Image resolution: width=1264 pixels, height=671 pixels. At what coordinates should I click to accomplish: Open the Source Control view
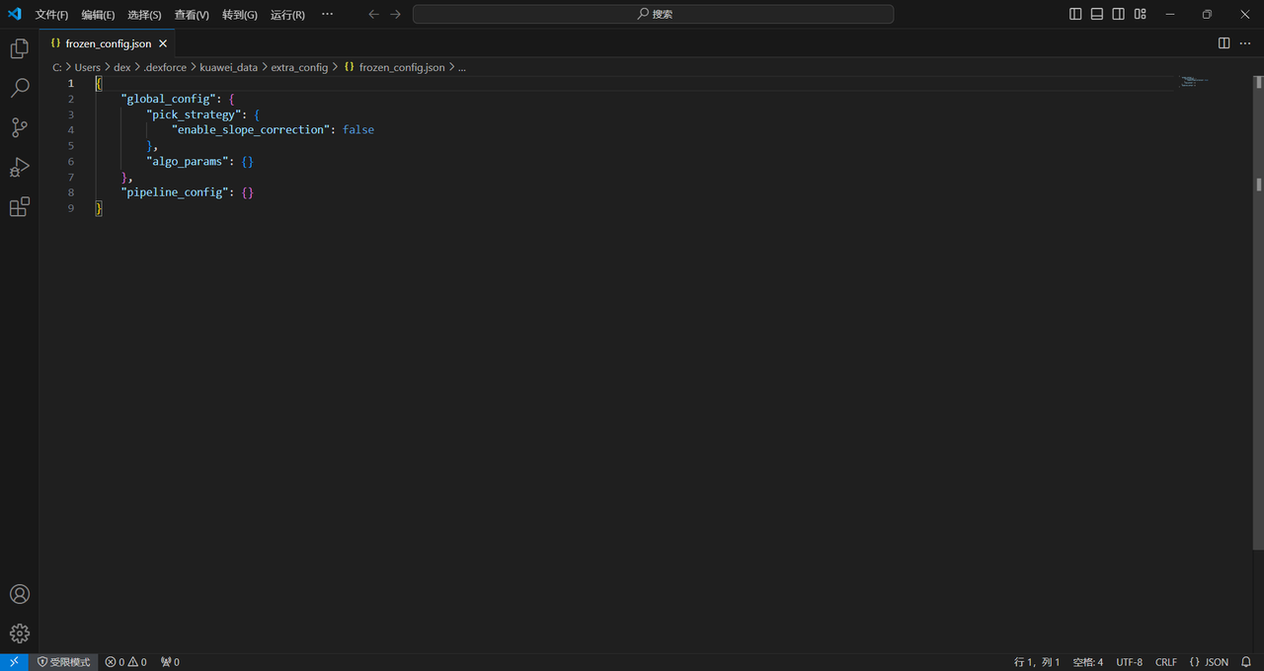tap(19, 127)
